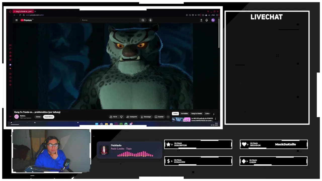Select the Kung Fu Panda browser tab
322x181 pixels.
(x=23, y=11)
